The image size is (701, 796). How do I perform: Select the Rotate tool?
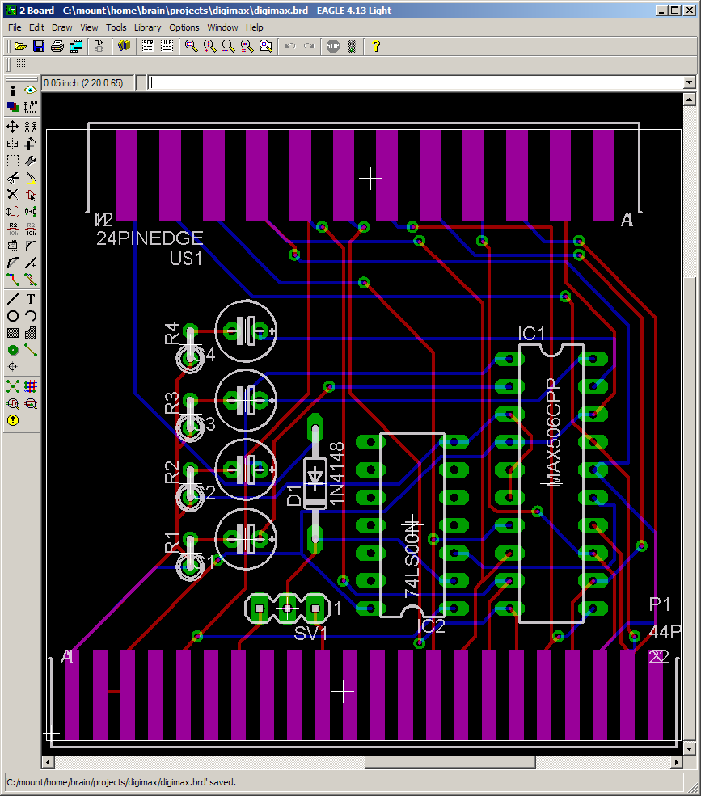(x=31, y=144)
